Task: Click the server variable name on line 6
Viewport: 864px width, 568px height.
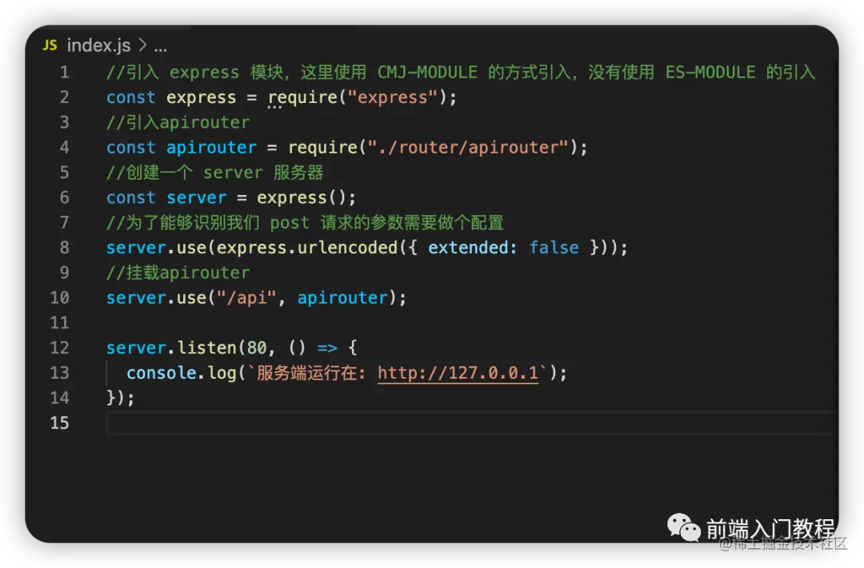Action: (x=197, y=197)
